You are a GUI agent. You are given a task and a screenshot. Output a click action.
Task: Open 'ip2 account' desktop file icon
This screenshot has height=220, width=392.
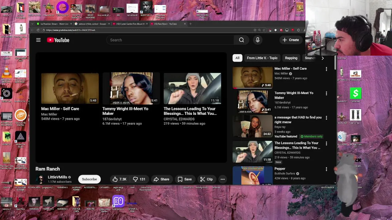coord(132,10)
